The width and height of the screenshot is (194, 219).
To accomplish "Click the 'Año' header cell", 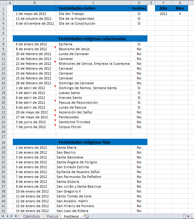I will pos(163,9).
